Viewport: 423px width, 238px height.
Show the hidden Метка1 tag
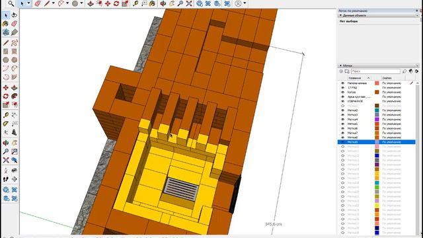click(x=342, y=106)
